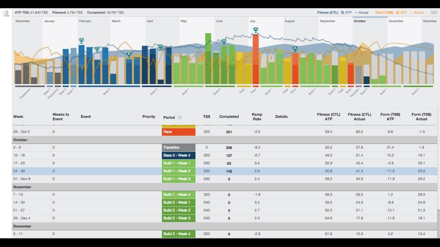Viewport: 440px width, 247px height.
Task: Select the October month tab in chart
Action: click(360, 21)
